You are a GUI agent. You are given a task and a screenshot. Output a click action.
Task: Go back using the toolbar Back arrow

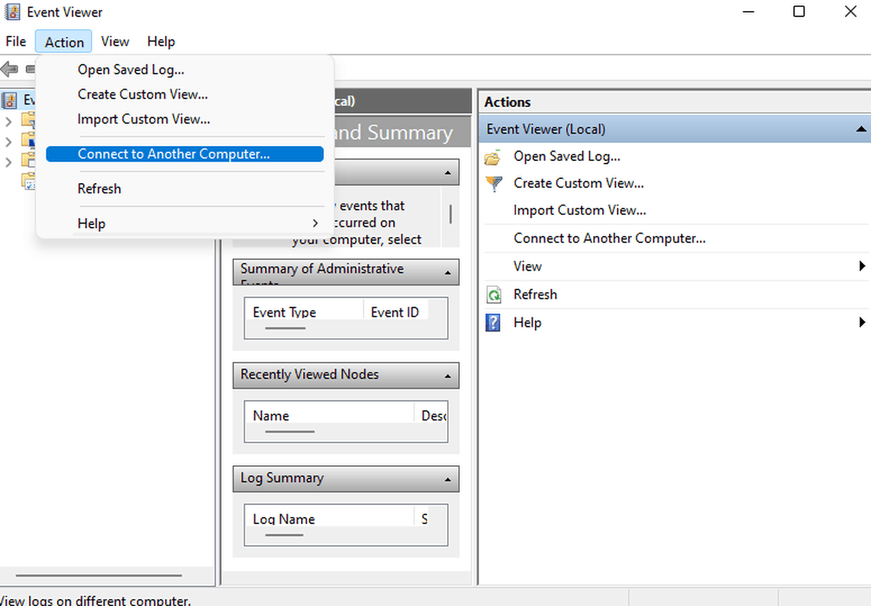point(9,70)
